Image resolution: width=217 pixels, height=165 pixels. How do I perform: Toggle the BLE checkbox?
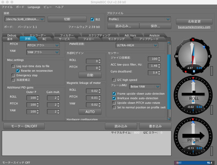point(92,19)
